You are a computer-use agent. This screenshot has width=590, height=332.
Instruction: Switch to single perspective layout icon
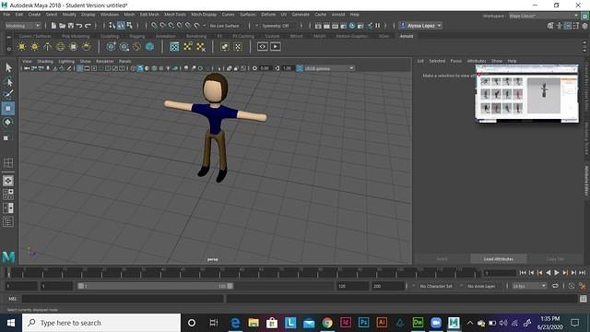point(8,181)
